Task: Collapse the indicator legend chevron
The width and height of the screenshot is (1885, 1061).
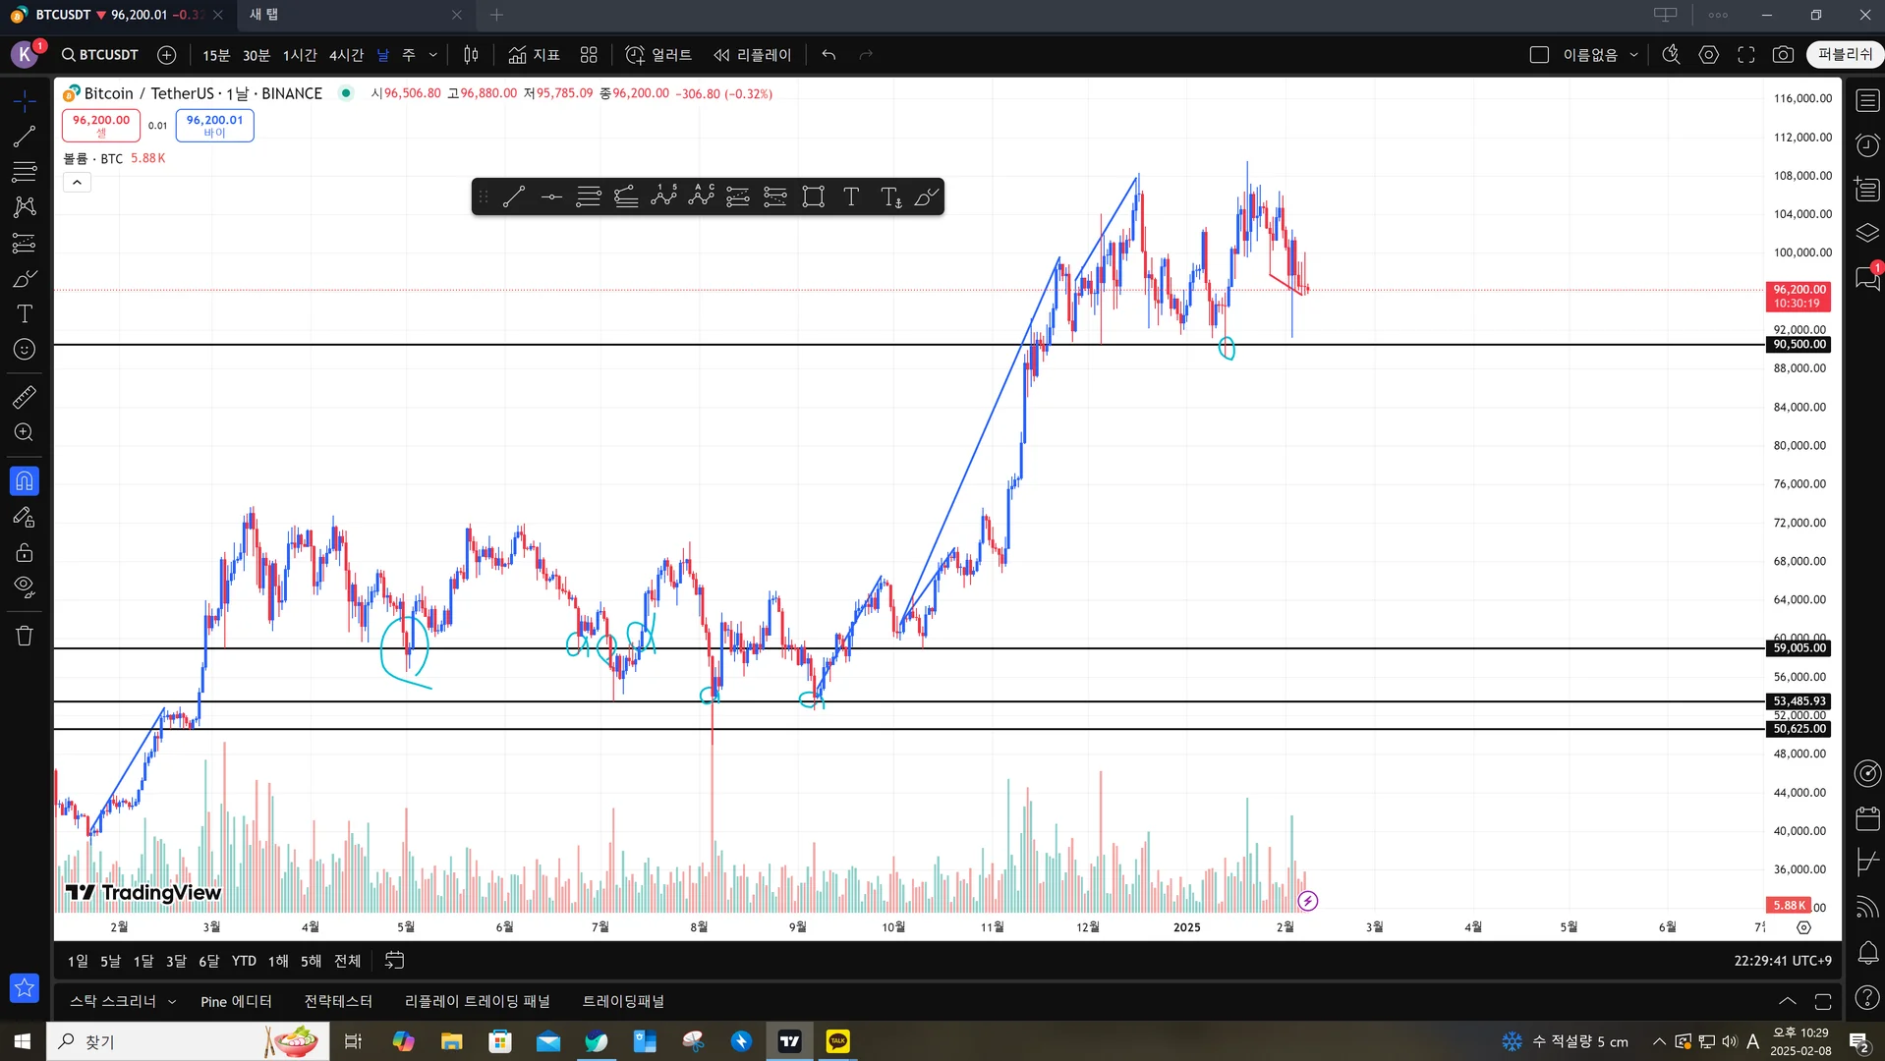Action: pyautogui.click(x=77, y=182)
